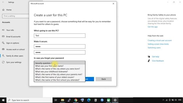Screen dimensions: 183x103
Task: Show hidden system tray icons
Action: 163,100
